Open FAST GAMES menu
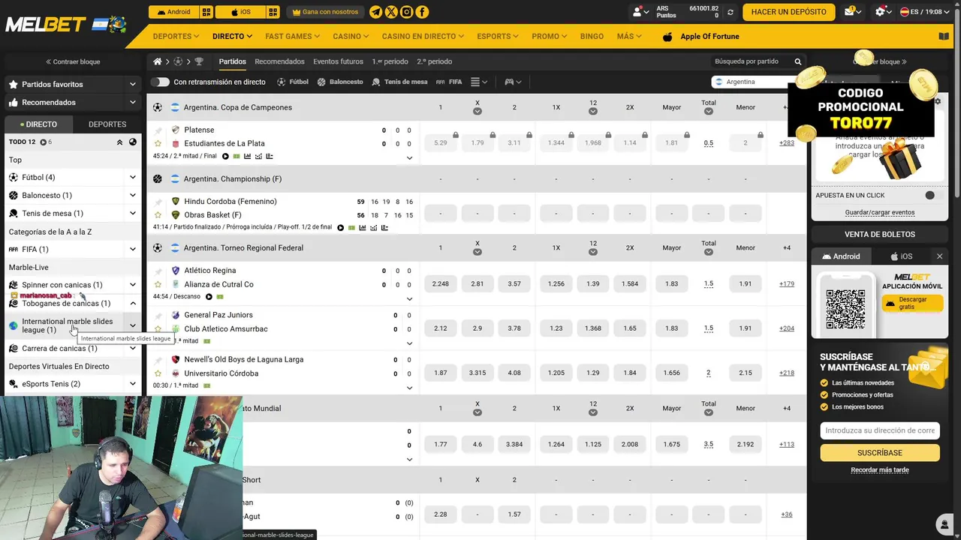The width and height of the screenshot is (961, 540). tap(292, 36)
